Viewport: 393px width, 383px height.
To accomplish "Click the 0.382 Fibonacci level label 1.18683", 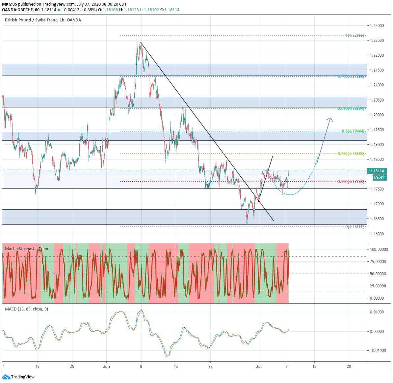I will pos(351,153).
